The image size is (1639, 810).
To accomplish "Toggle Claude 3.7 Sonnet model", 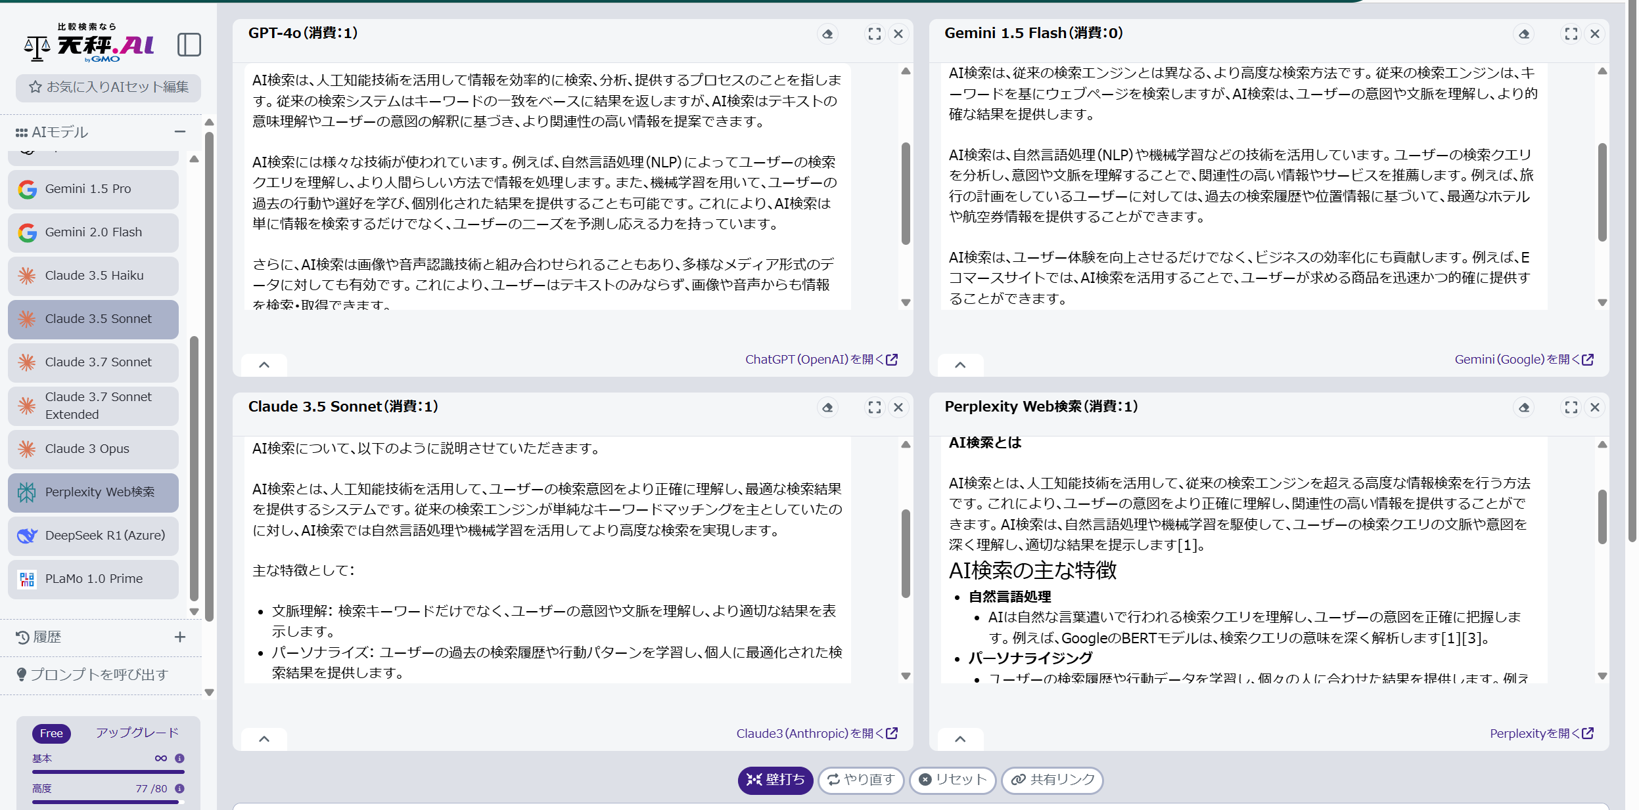I will 93,362.
